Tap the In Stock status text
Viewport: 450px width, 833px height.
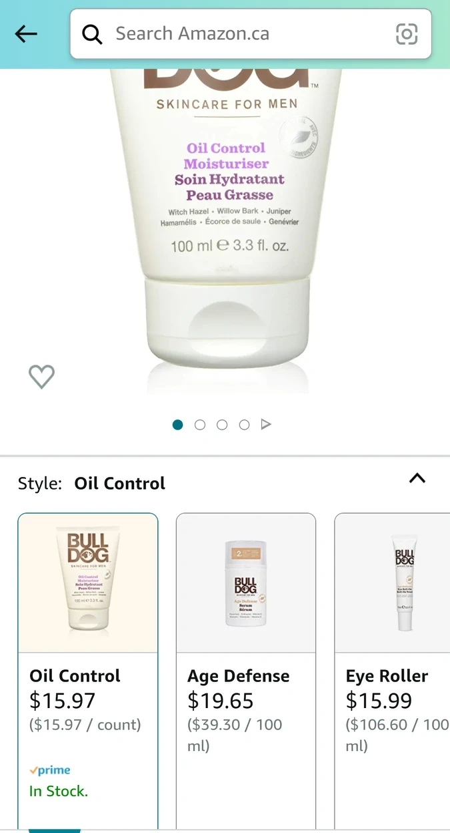59,791
